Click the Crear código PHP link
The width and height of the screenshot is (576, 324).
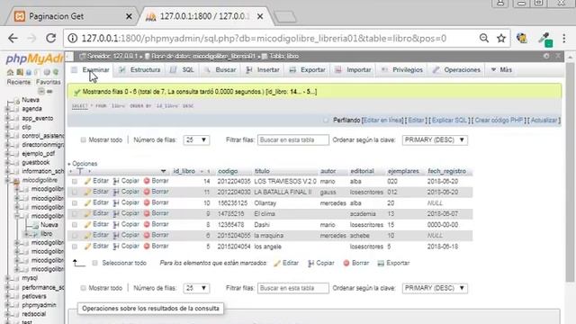[x=499, y=121]
